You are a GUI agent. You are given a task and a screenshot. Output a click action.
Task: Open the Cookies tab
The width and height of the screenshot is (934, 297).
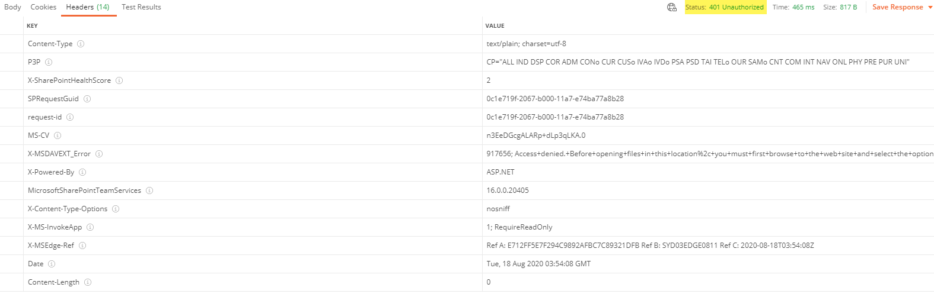(43, 7)
